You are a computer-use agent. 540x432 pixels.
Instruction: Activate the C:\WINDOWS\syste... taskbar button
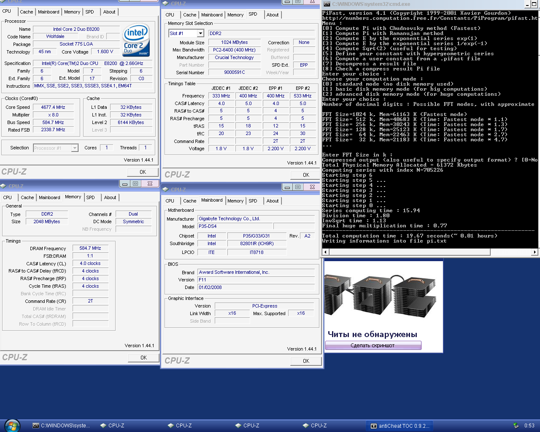[x=62, y=426]
